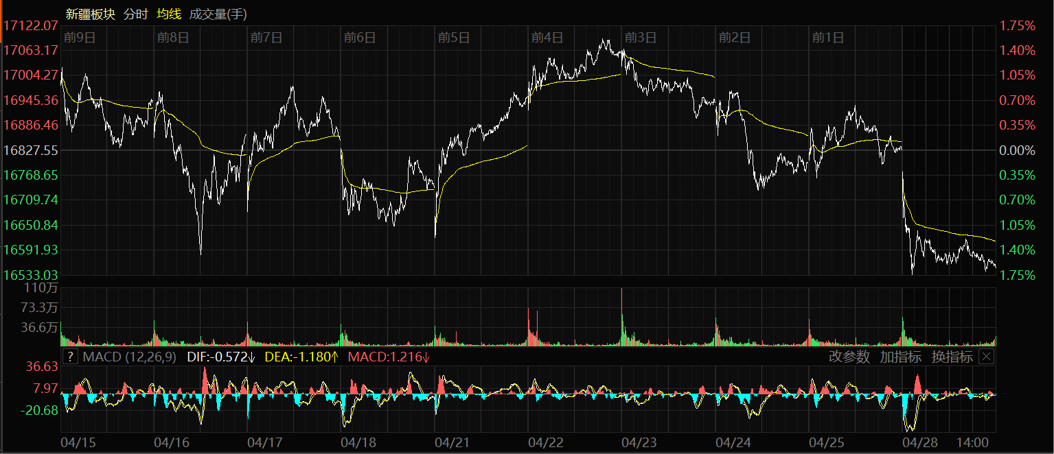
Task: Click the 36.63 MACD axis label
Action: coord(42,368)
